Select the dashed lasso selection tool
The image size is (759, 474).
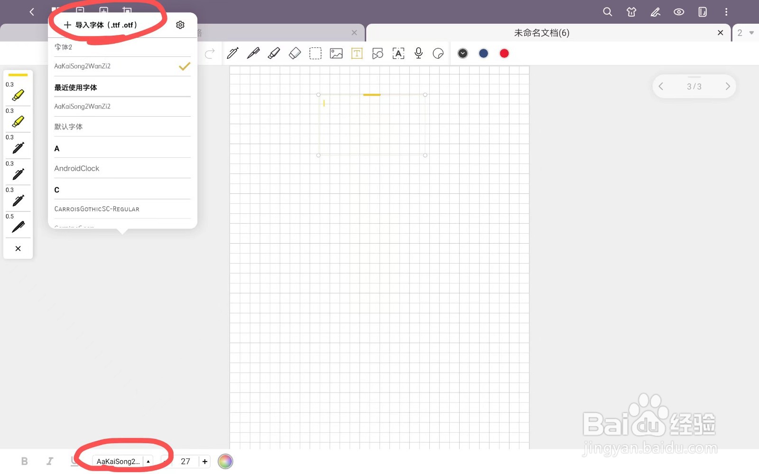315,53
